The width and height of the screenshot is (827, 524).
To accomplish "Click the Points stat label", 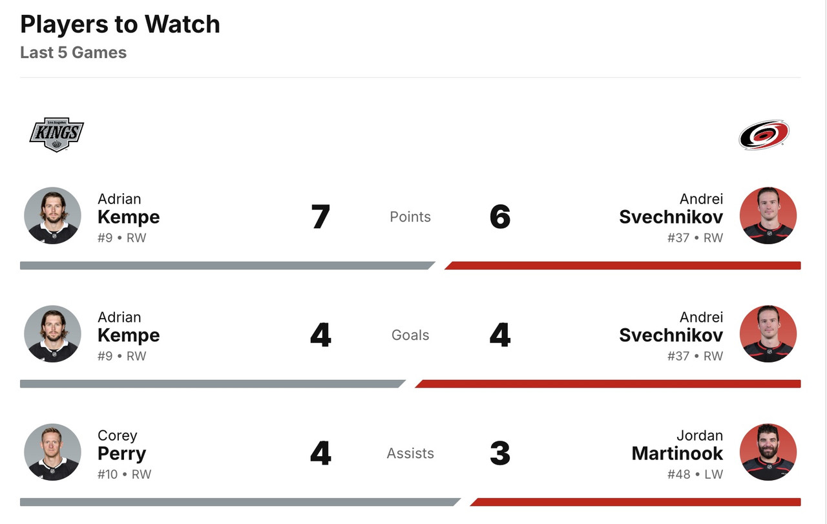I will [x=410, y=217].
